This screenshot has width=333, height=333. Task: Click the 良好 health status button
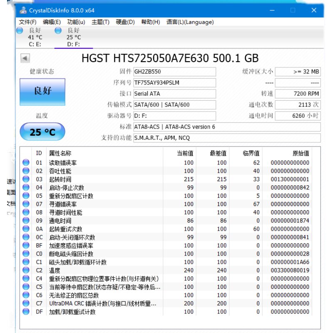click(42, 92)
